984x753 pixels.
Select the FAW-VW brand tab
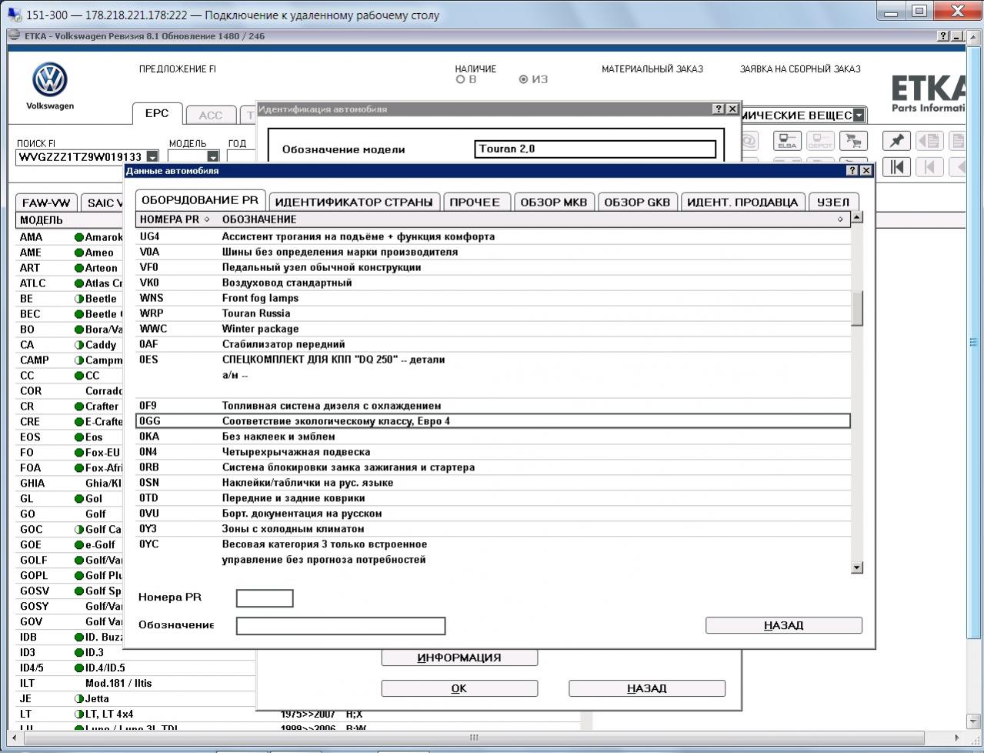click(46, 203)
